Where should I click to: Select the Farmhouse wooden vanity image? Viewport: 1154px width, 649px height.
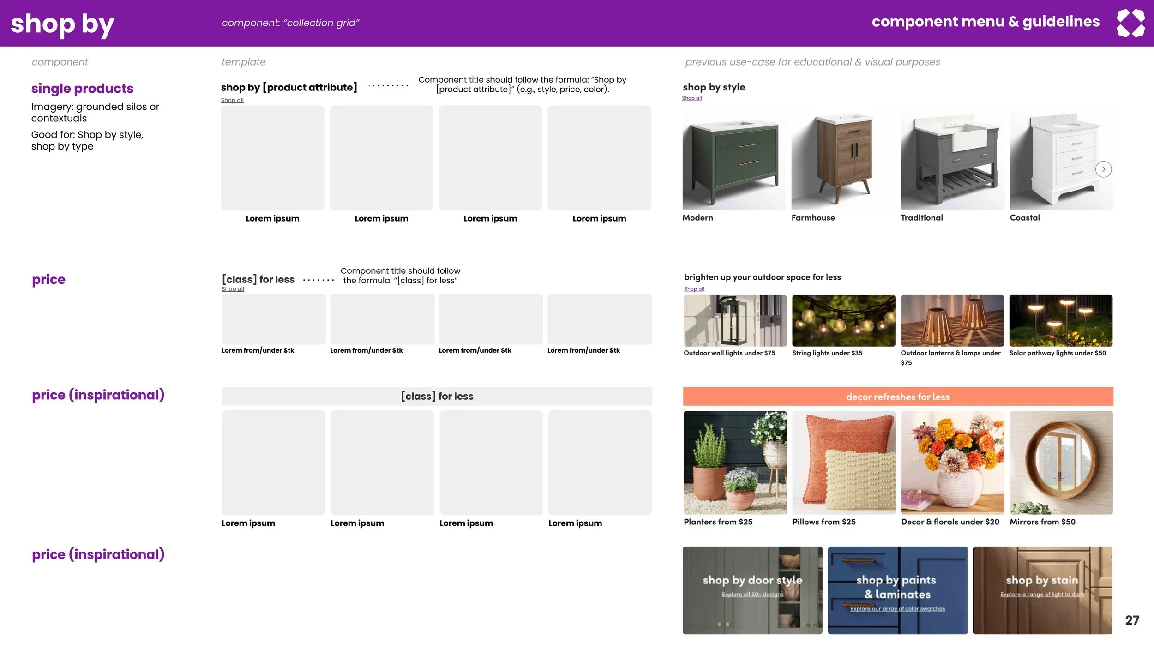[x=842, y=159]
